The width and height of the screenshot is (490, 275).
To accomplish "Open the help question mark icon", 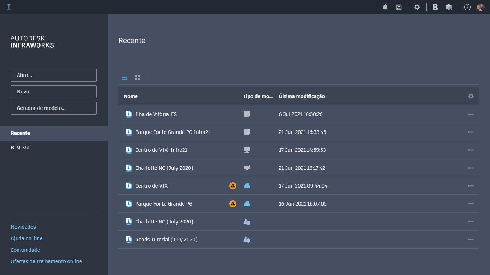I will pyautogui.click(x=467, y=7).
